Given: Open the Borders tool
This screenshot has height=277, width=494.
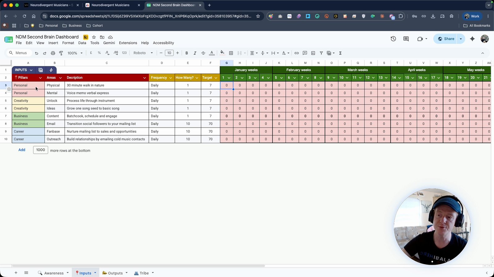Looking at the screenshot, I should pos(231,53).
